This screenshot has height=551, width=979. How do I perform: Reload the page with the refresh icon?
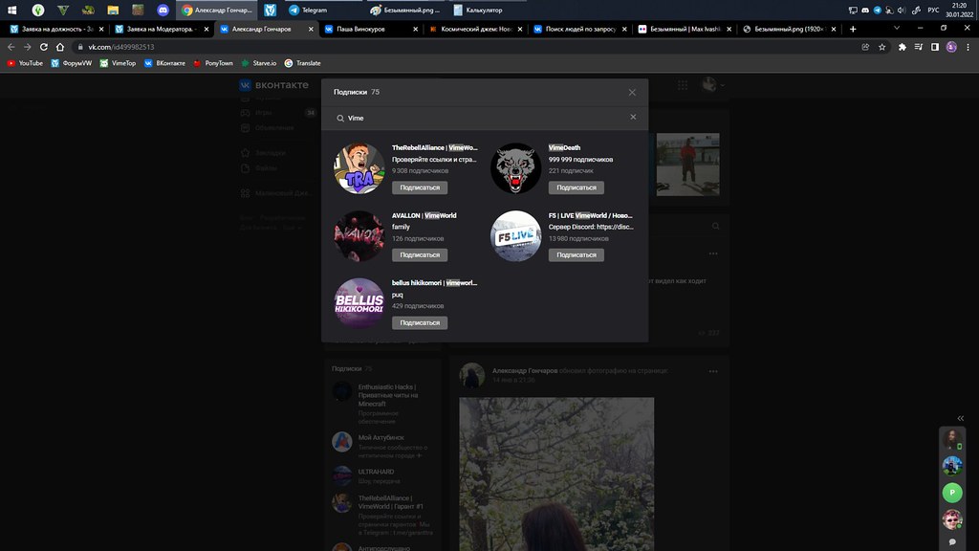click(x=45, y=47)
